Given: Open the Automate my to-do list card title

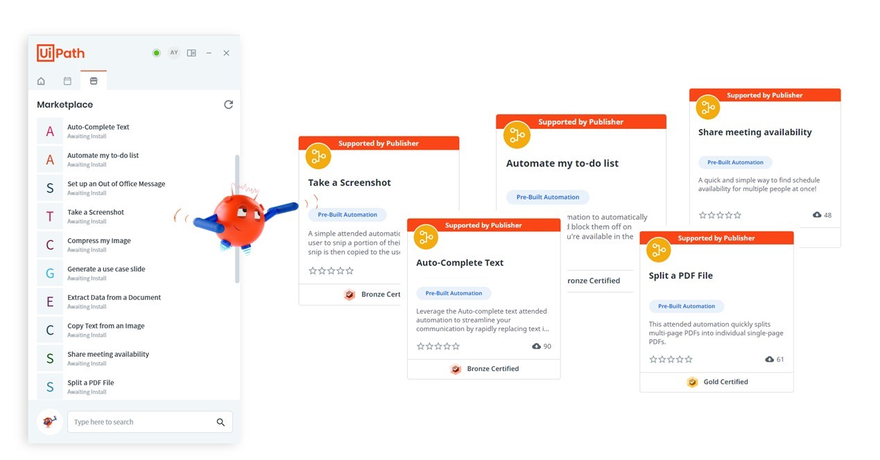Looking at the screenshot, I should [562, 163].
